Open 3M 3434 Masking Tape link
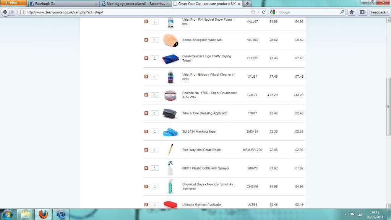 [199, 132]
